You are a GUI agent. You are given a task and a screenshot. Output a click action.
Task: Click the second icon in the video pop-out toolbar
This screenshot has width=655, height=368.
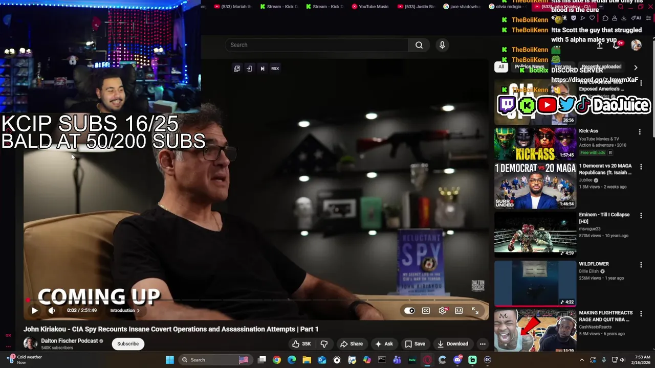click(x=249, y=68)
